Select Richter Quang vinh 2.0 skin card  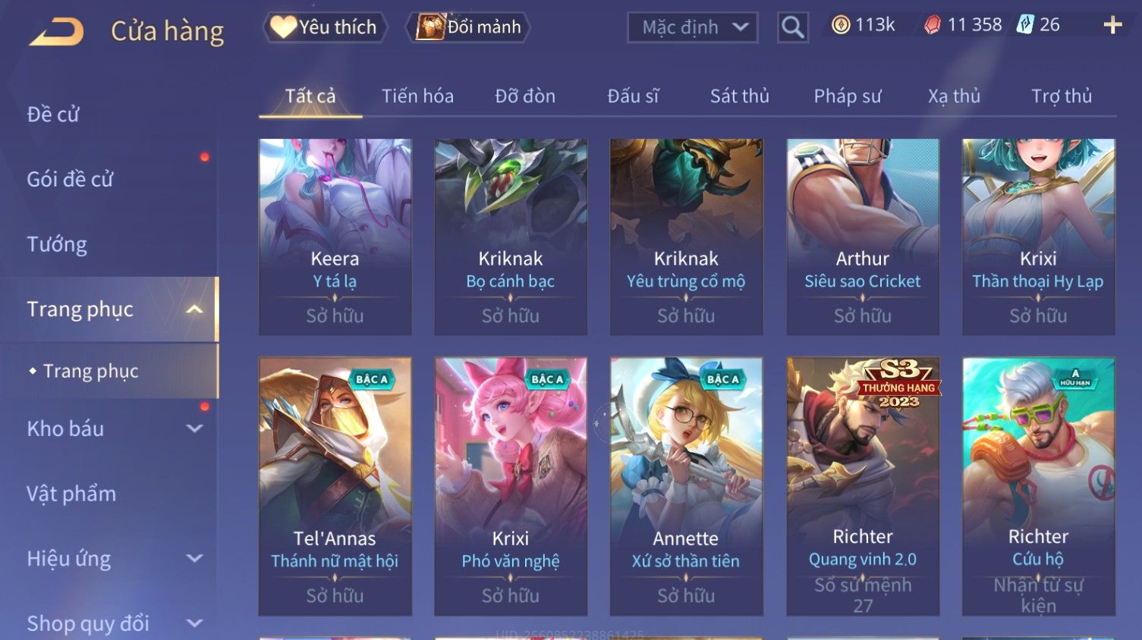(x=863, y=486)
